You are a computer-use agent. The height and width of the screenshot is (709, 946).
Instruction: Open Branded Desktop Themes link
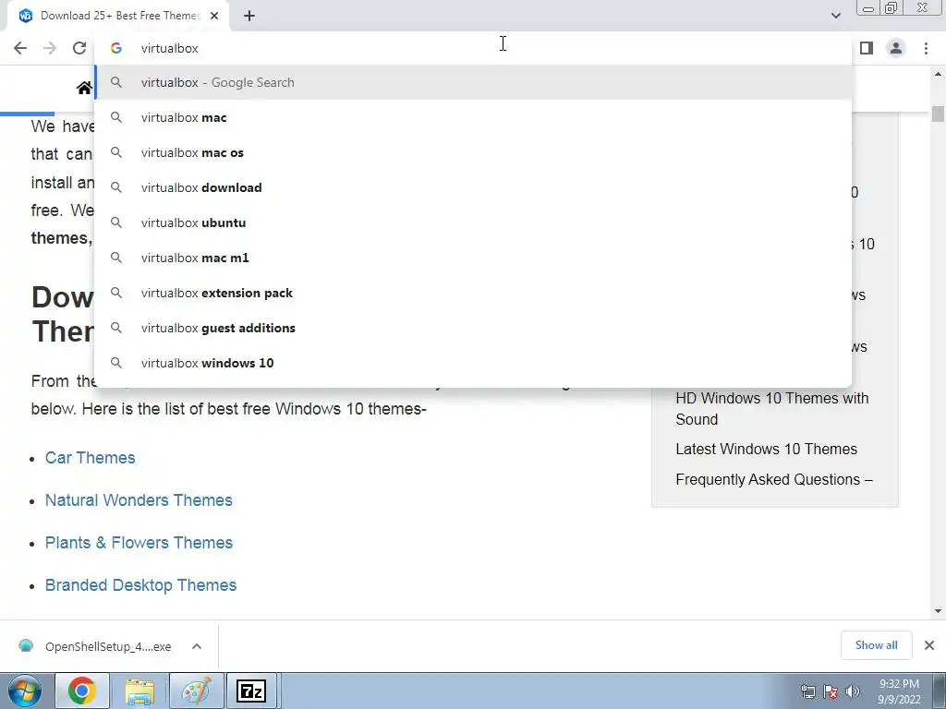click(140, 584)
